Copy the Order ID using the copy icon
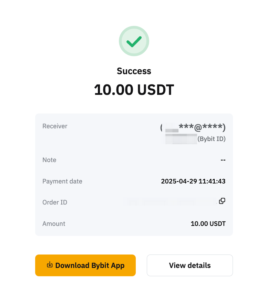 [222, 201]
